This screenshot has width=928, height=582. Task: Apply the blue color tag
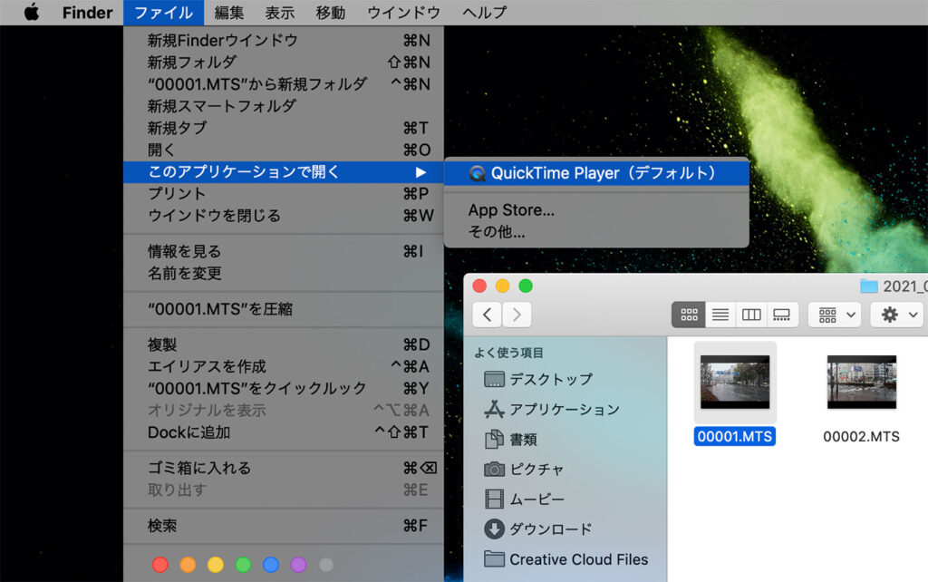coord(270,565)
